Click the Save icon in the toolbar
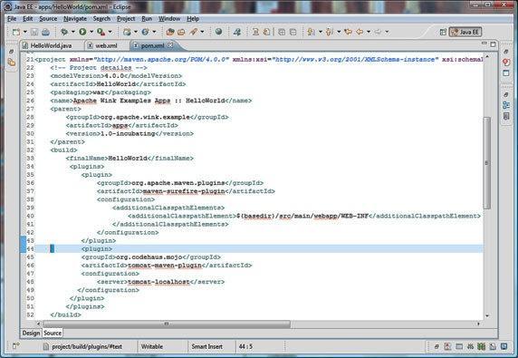 34,32
